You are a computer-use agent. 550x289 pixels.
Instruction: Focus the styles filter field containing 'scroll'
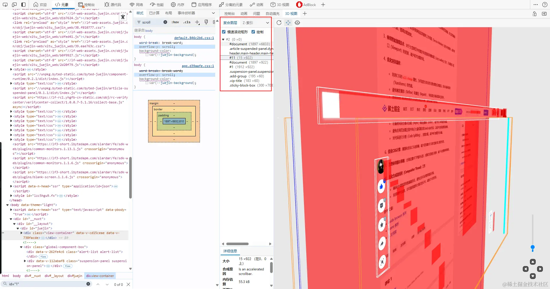(x=152, y=22)
